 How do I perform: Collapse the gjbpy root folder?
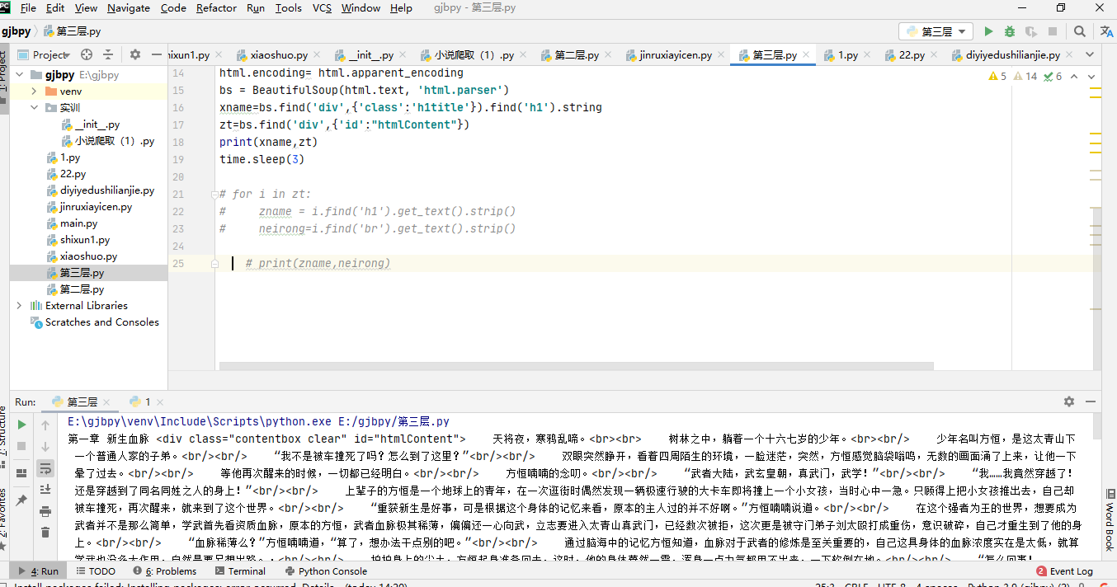[19, 74]
